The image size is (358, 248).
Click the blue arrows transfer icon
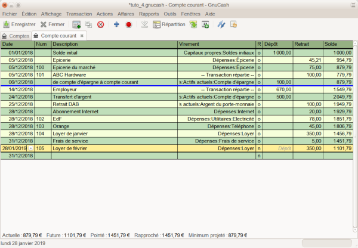pos(221,24)
